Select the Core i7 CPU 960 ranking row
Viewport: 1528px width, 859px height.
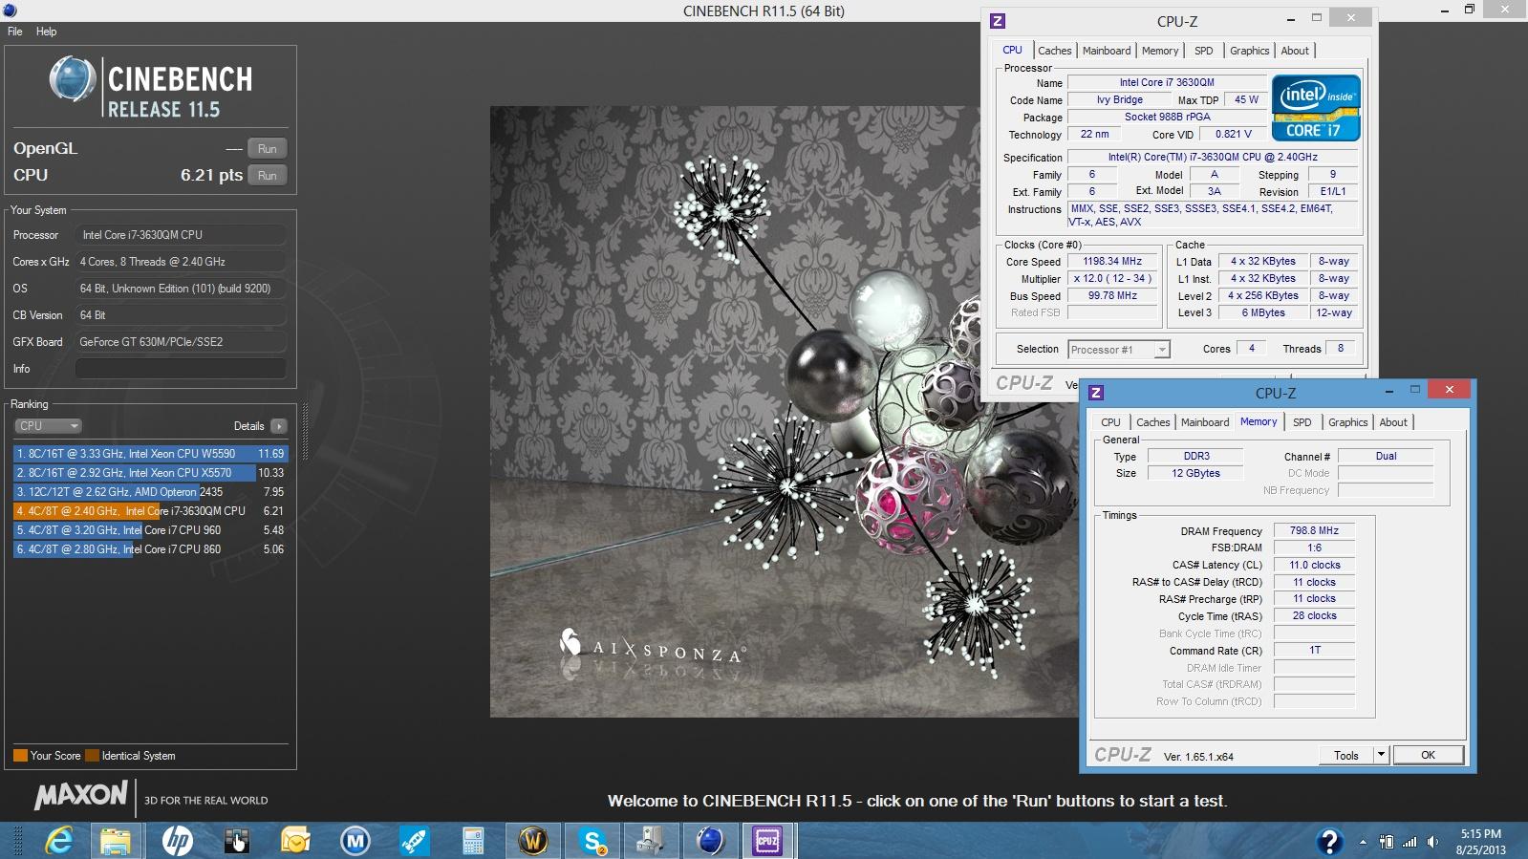tap(150, 530)
